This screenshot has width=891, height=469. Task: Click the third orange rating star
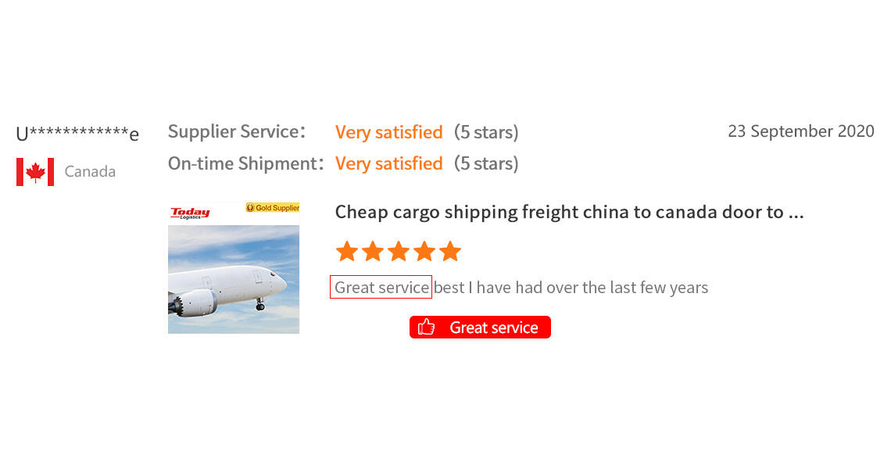(399, 252)
